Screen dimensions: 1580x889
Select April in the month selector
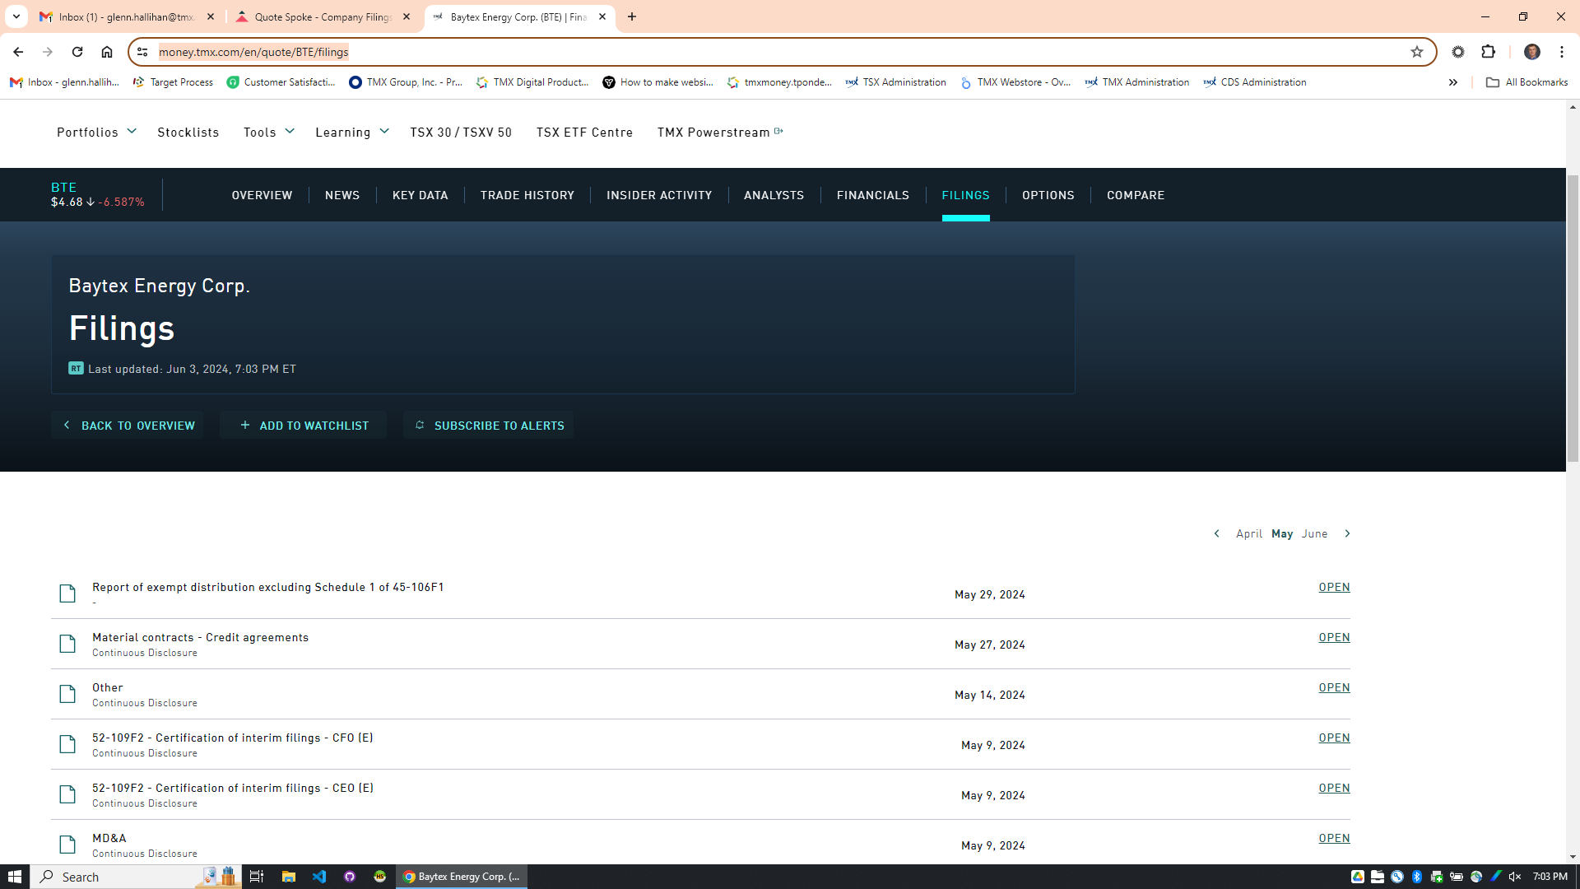pos(1248,533)
